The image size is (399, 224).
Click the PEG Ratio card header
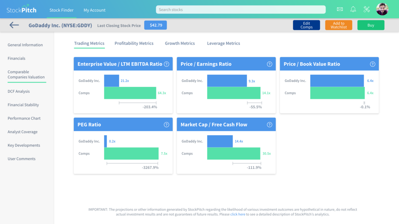tap(123, 124)
